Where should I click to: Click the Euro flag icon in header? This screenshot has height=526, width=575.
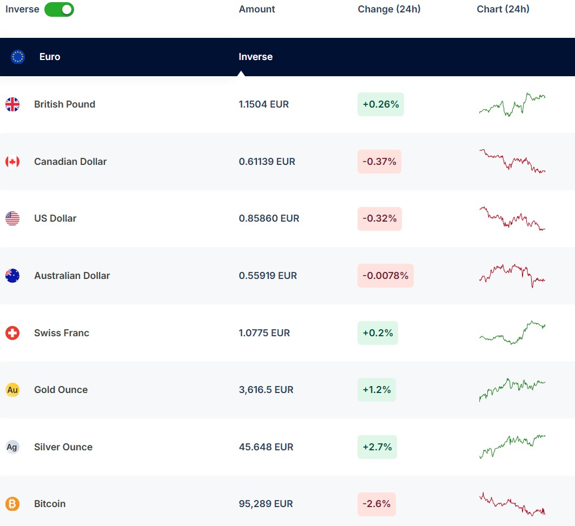coord(18,57)
